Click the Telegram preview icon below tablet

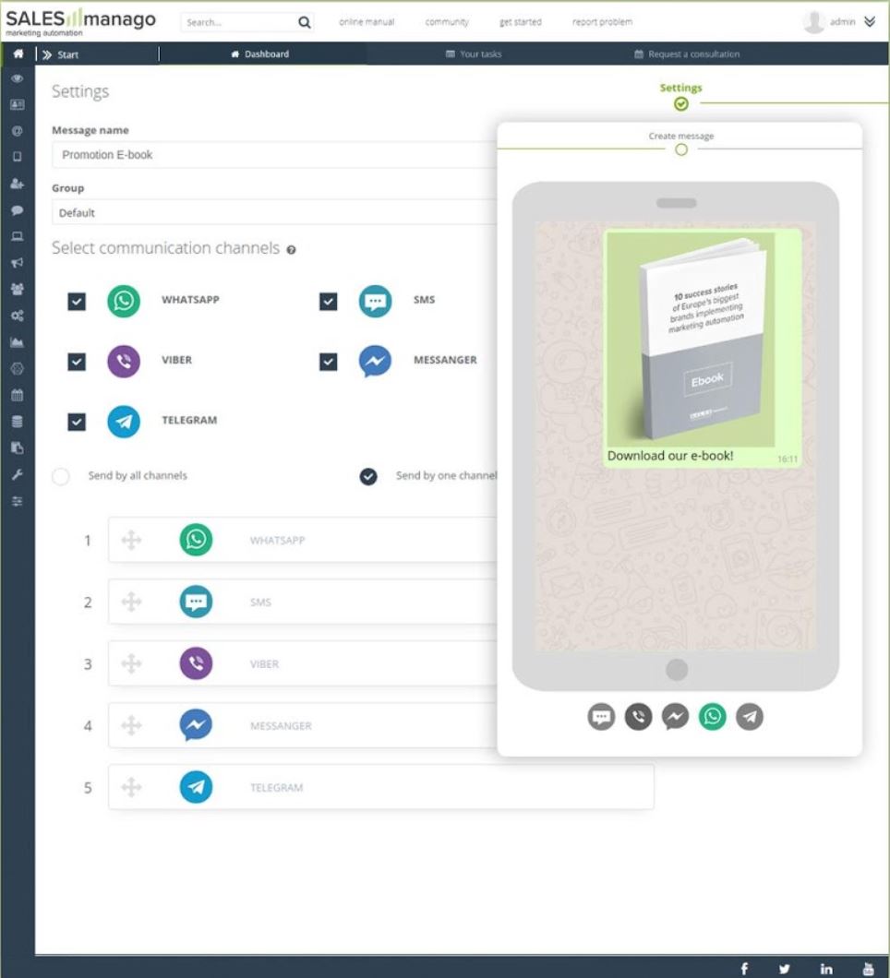pyautogui.click(x=749, y=717)
